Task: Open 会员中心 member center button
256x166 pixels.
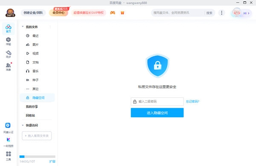Action: tap(58, 13)
